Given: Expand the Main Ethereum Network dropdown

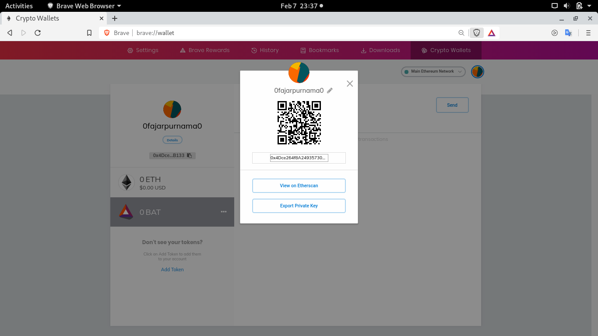Looking at the screenshot, I should [x=433, y=71].
